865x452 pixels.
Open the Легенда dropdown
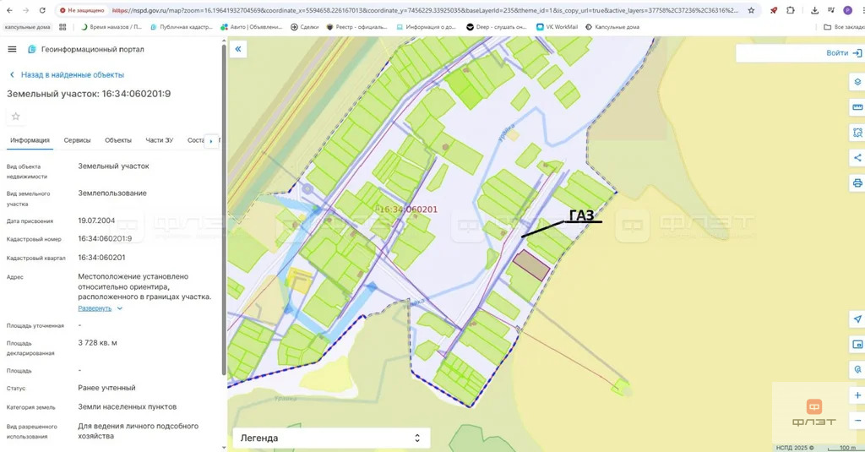pyautogui.click(x=331, y=438)
